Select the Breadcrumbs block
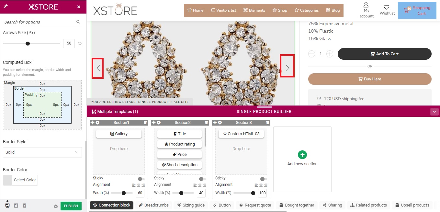440x212 pixels. (x=154, y=205)
